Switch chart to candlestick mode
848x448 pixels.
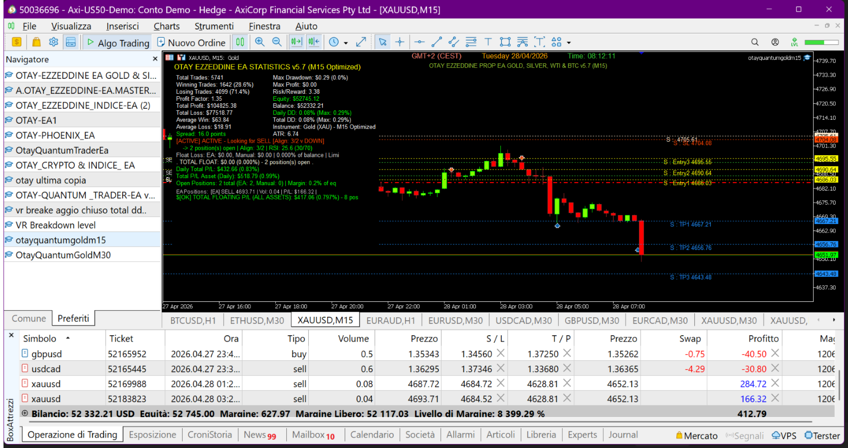240,42
